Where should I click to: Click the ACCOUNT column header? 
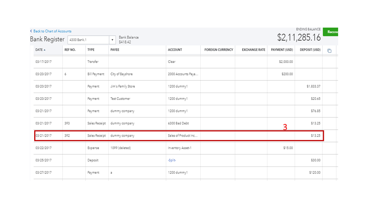pos(175,50)
